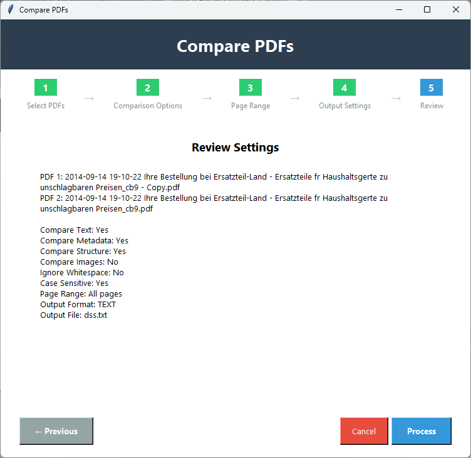
Task: Click the 'Case Sensitive: Yes' line
Action: [x=74, y=283]
